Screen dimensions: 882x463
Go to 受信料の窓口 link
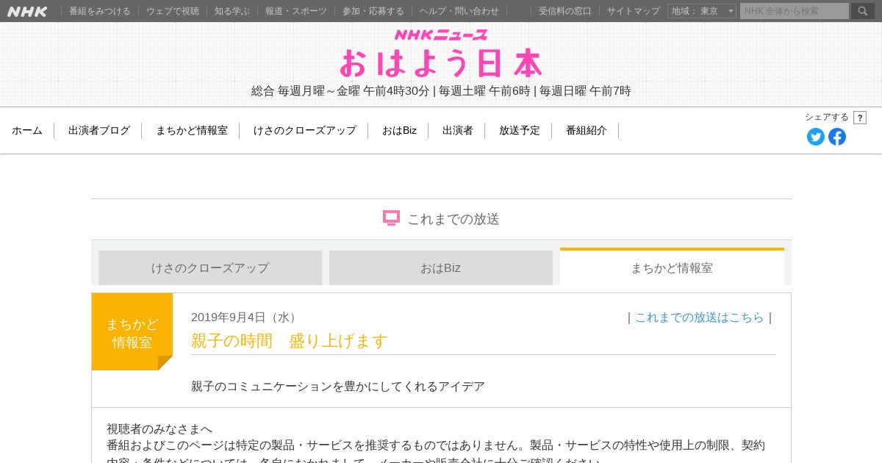click(x=565, y=11)
